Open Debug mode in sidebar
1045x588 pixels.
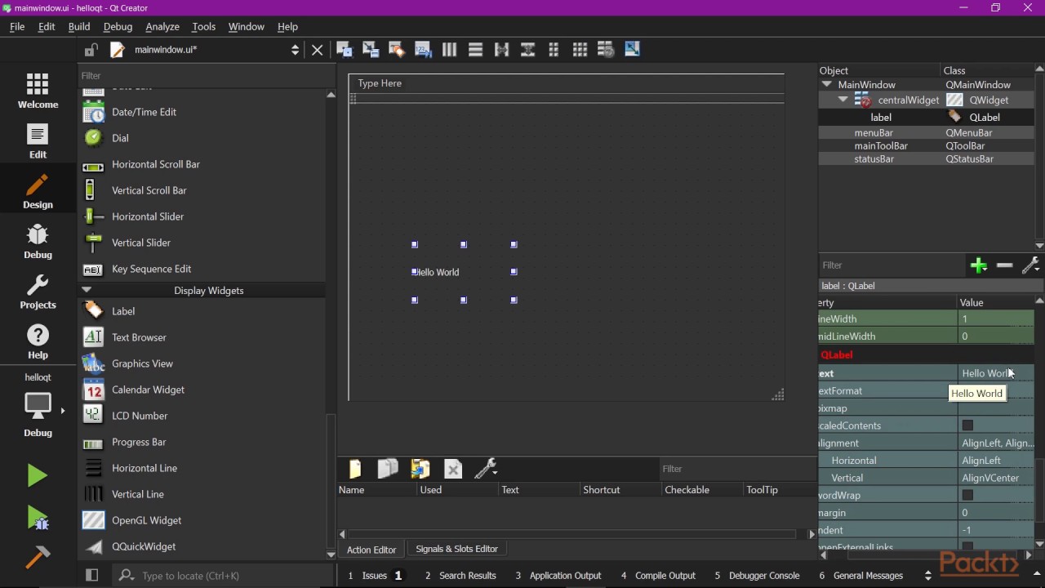pos(38,241)
